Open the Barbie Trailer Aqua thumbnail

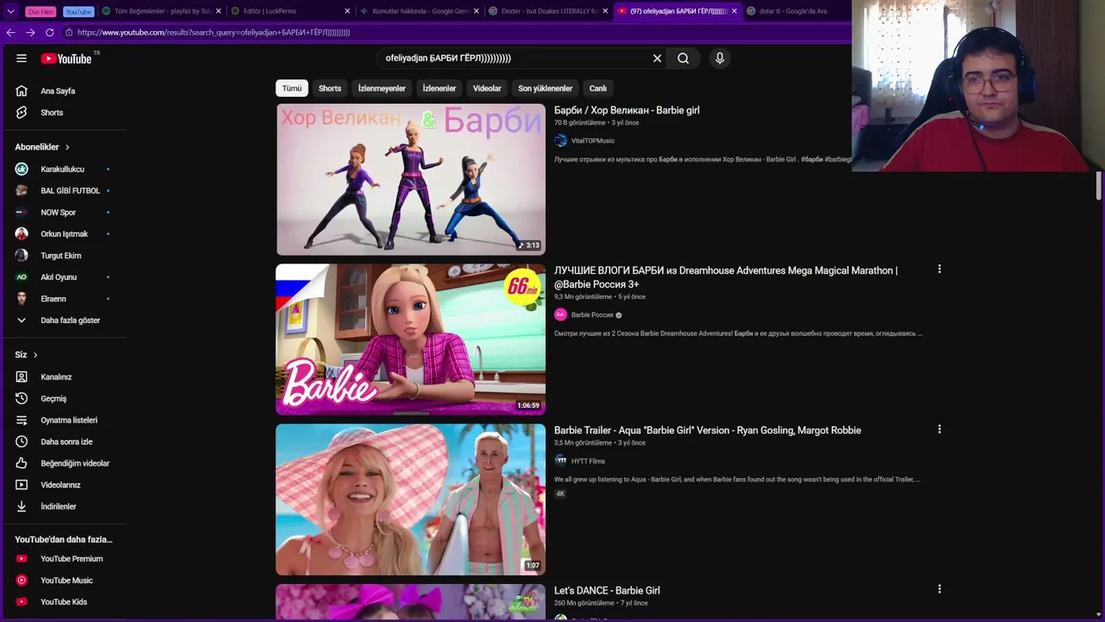pos(411,499)
